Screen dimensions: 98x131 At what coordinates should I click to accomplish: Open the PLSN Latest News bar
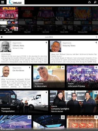tap(49, 129)
